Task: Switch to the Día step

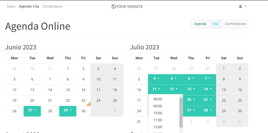Action: (216, 24)
